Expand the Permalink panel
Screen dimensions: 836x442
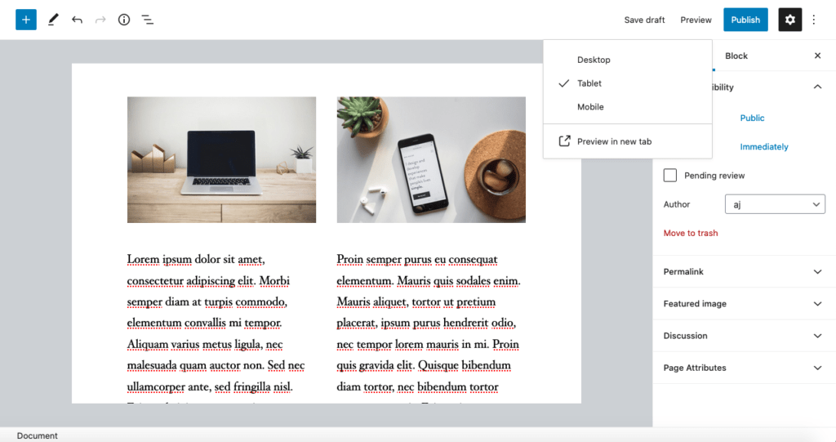coord(744,271)
